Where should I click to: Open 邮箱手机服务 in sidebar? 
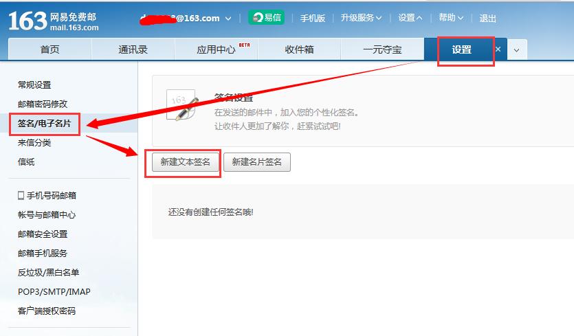tap(43, 254)
